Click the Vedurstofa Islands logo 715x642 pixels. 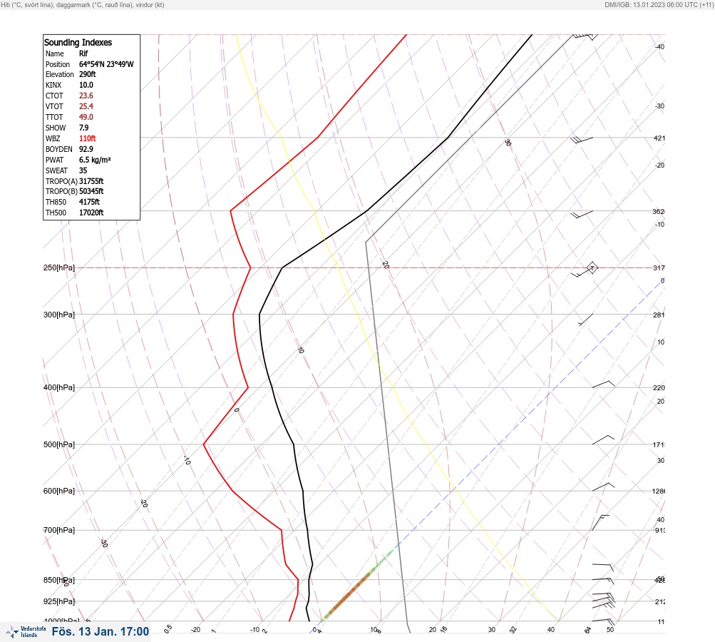26,632
